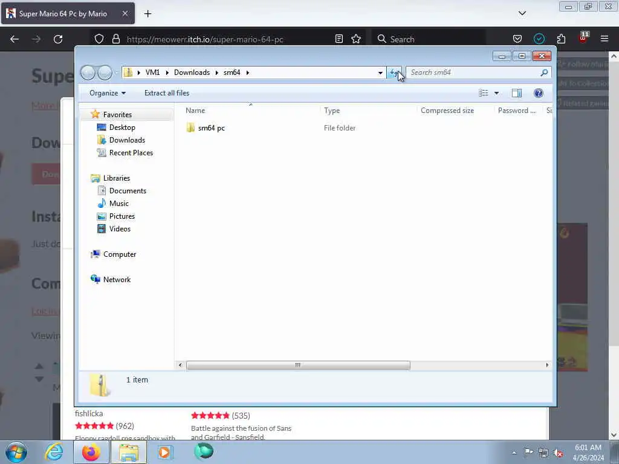The width and height of the screenshot is (619, 464).
Task: Launch Internet Explorer from taskbar
Action: 54,452
